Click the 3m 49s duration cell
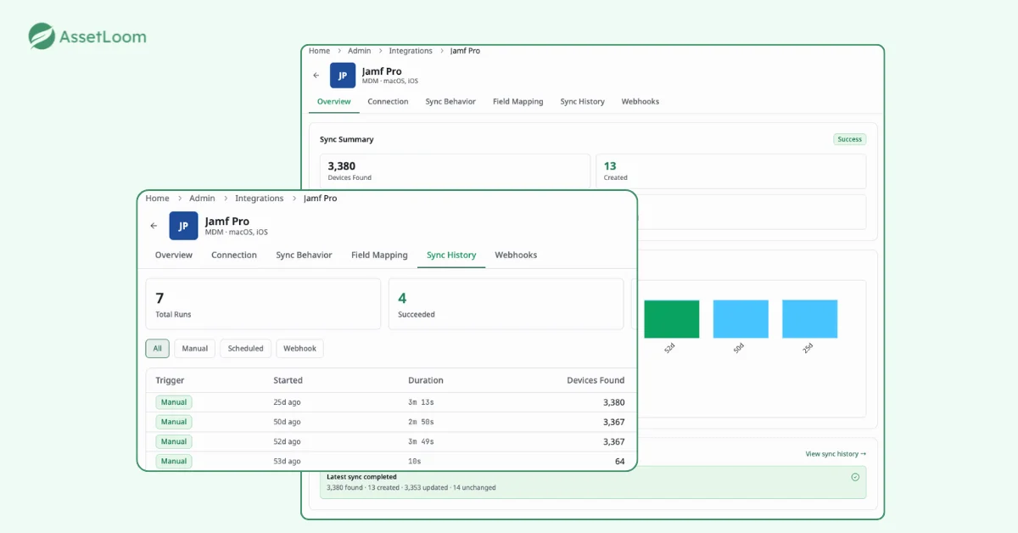The width and height of the screenshot is (1018, 533). tap(422, 441)
